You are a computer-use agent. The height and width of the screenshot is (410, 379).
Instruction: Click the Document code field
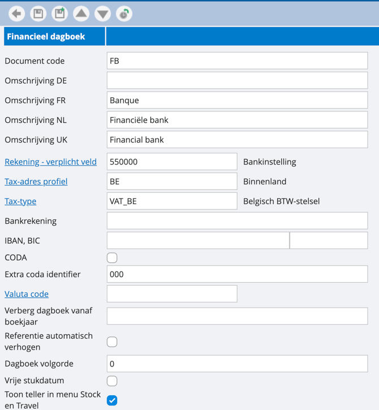coord(237,61)
